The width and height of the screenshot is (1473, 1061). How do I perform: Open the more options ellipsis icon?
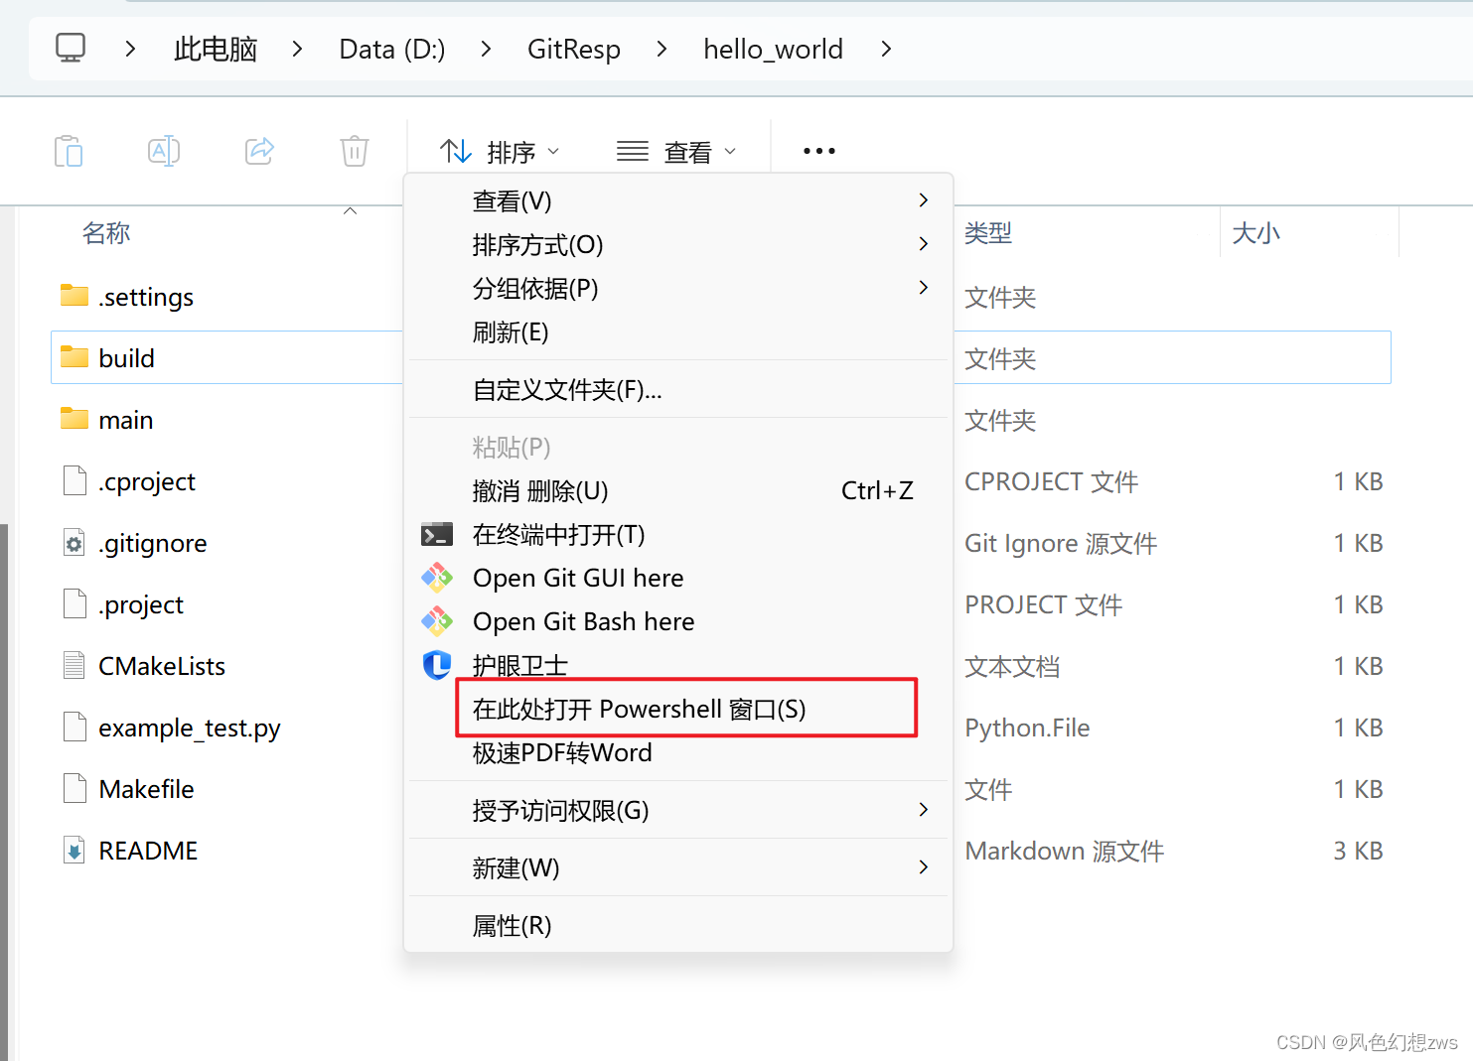coord(817,151)
